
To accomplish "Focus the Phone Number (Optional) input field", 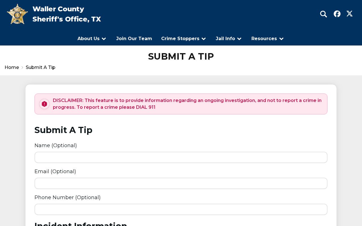I will click(x=181, y=209).
